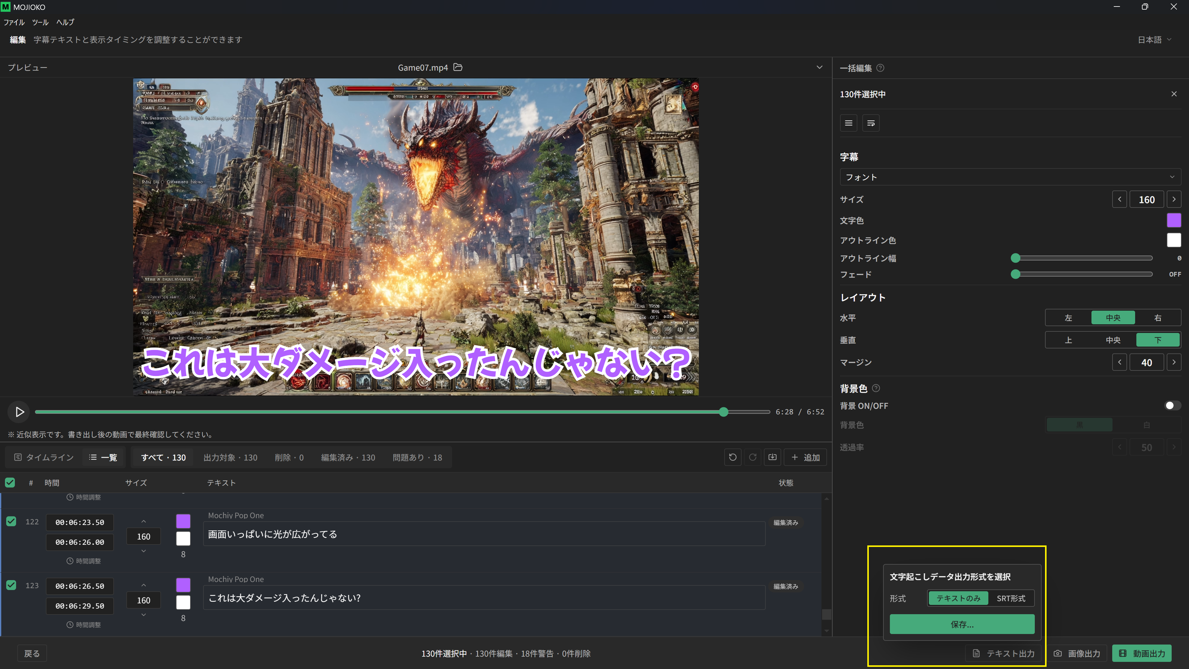Click the 動画出力 button
Screen dimensions: 1189x669
pyautogui.click(x=1142, y=653)
